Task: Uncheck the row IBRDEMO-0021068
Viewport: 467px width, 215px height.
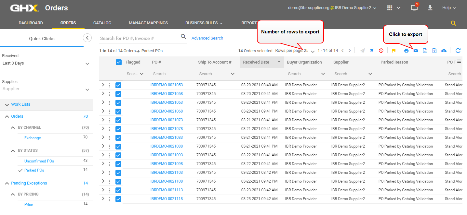Action: click(x=118, y=112)
